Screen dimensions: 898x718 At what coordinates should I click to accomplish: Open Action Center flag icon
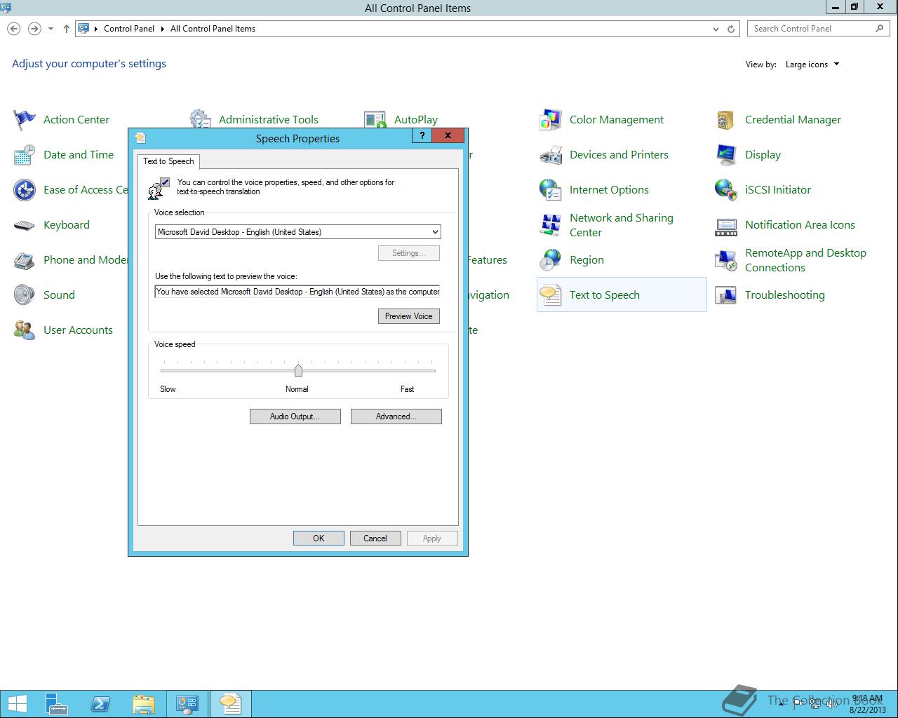pos(25,120)
